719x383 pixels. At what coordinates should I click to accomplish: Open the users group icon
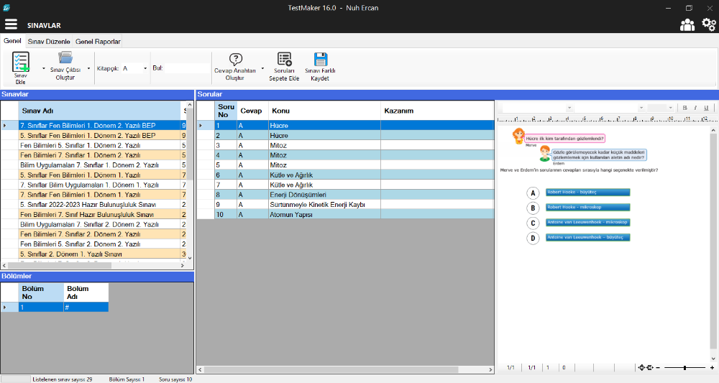pyautogui.click(x=687, y=25)
